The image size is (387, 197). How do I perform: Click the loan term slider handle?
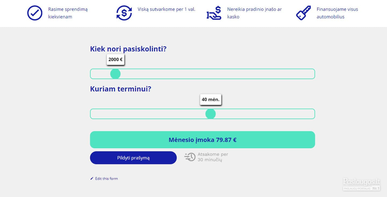(x=210, y=114)
